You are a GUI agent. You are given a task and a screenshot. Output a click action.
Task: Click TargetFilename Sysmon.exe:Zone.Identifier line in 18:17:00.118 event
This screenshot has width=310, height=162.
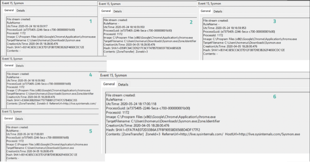tap(163, 121)
